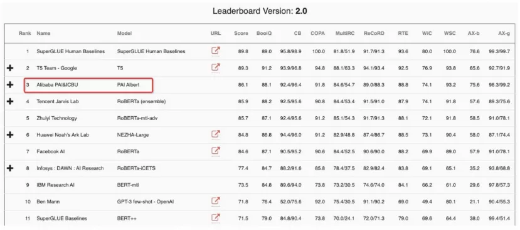Open URL link for SuperGLUE Baselines BERT++ row
The image size is (520, 230).
pyautogui.click(x=216, y=217)
